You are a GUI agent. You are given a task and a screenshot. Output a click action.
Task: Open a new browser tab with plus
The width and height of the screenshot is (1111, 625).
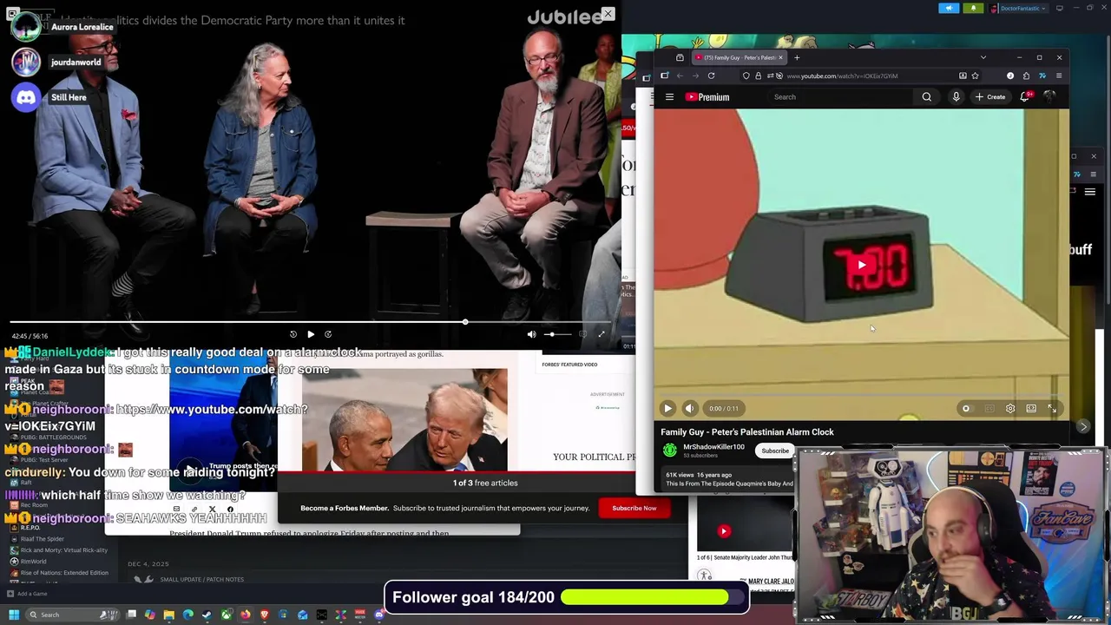pos(797,57)
